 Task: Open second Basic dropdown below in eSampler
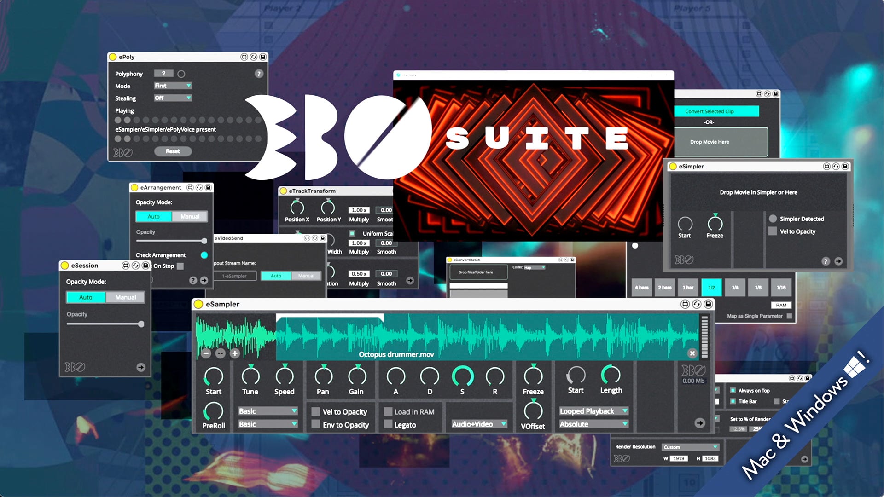[x=268, y=424]
